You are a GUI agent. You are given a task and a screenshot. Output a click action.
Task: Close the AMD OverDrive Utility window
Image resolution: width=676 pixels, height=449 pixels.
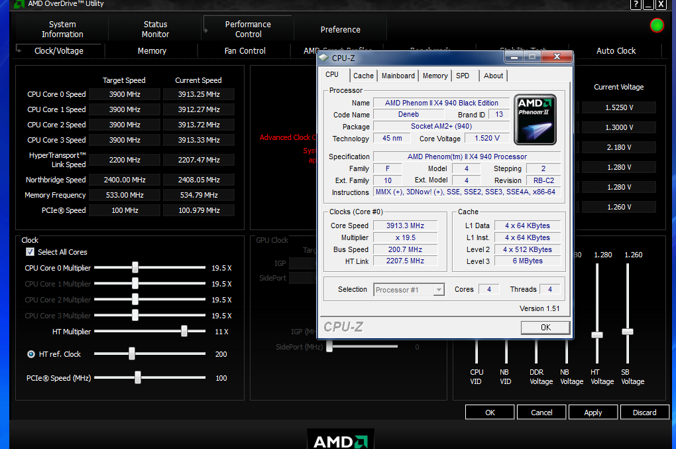click(661, 5)
